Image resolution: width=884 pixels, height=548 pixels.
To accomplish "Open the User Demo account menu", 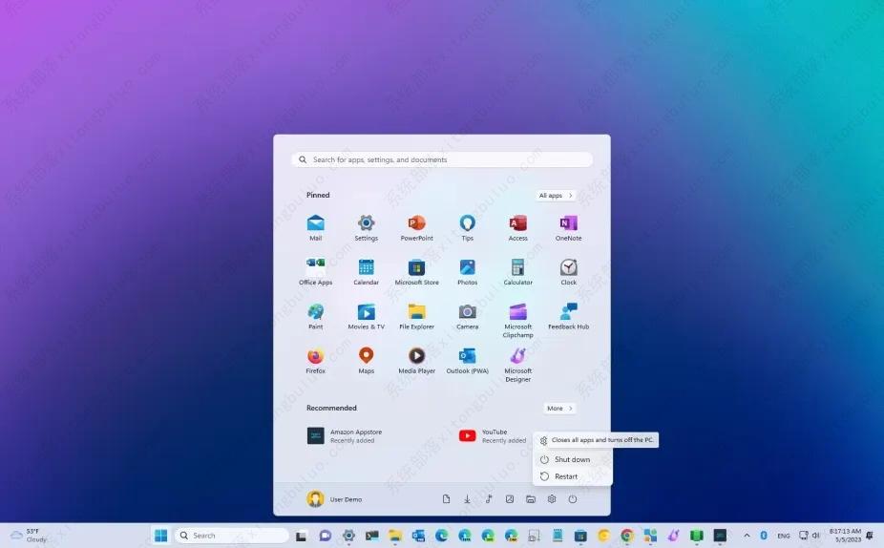I will tap(334, 499).
